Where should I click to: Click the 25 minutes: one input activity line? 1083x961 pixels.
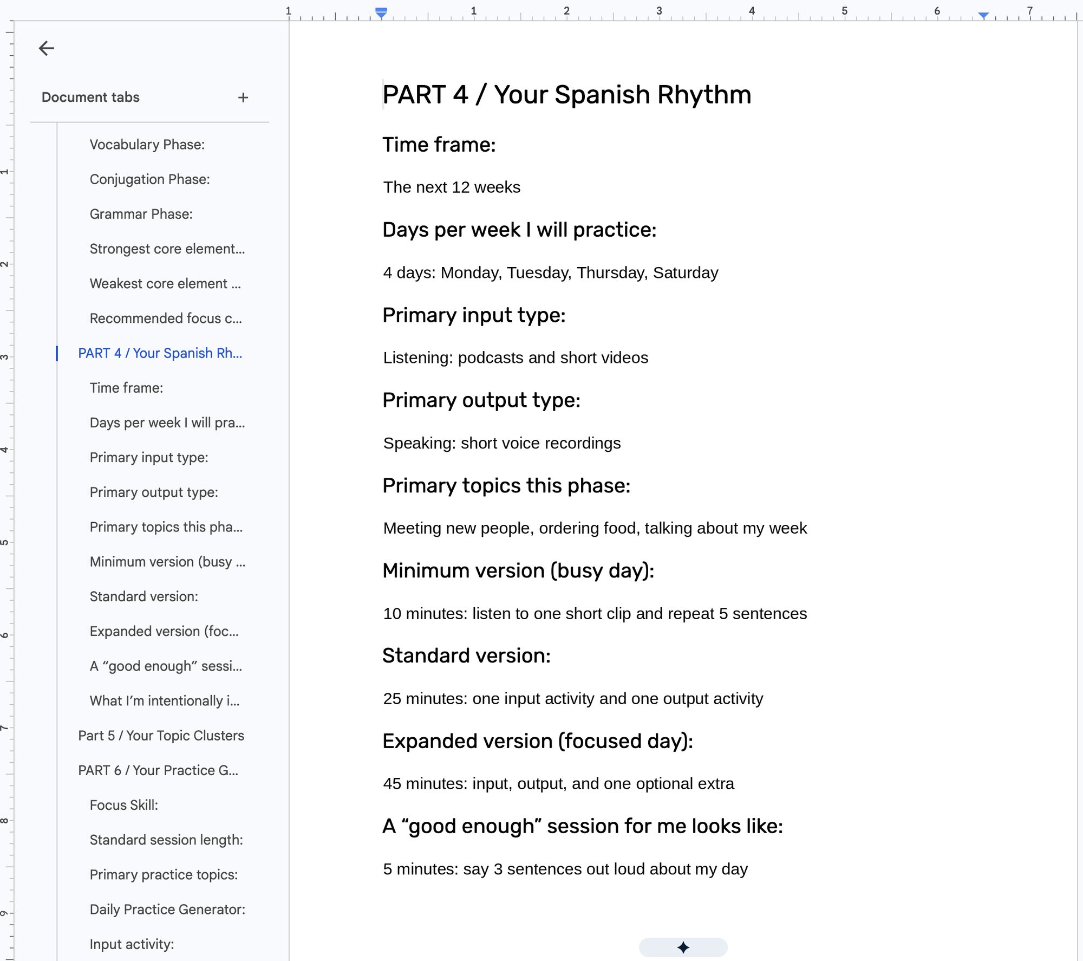click(x=573, y=699)
